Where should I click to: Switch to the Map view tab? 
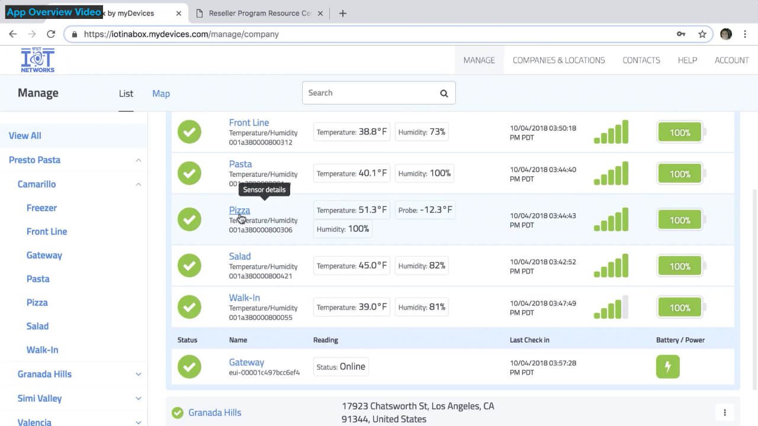(x=160, y=93)
